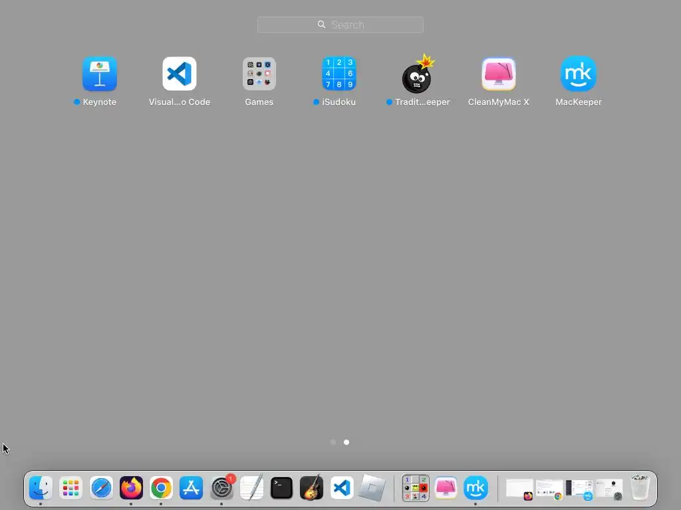This screenshot has width=681, height=510.
Task: Open Terminal from the Dock
Action: (x=281, y=488)
